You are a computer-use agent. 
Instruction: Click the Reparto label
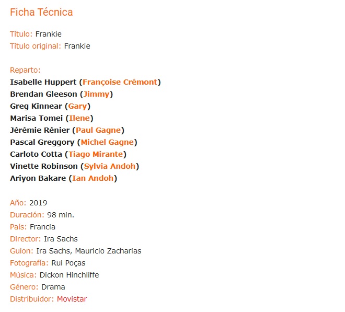[x=25, y=70]
